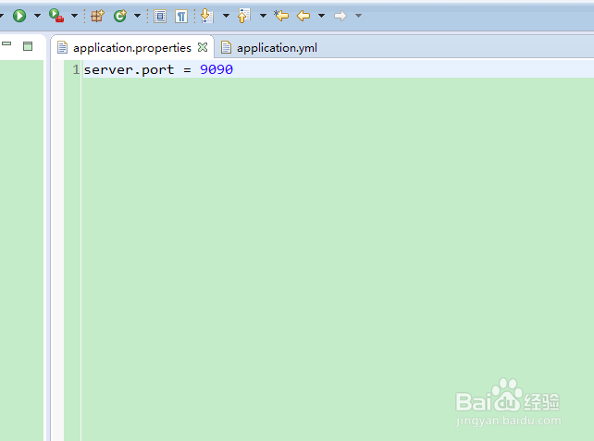Click the Previous Annotation icon
The width and height of the screenshot is (594, 441).
pyautogui.click(x=244, y=16)
